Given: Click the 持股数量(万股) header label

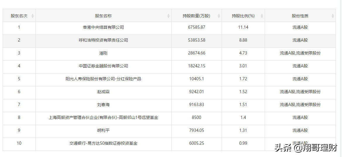Looking at the screenshot, I should coord(196,16).
